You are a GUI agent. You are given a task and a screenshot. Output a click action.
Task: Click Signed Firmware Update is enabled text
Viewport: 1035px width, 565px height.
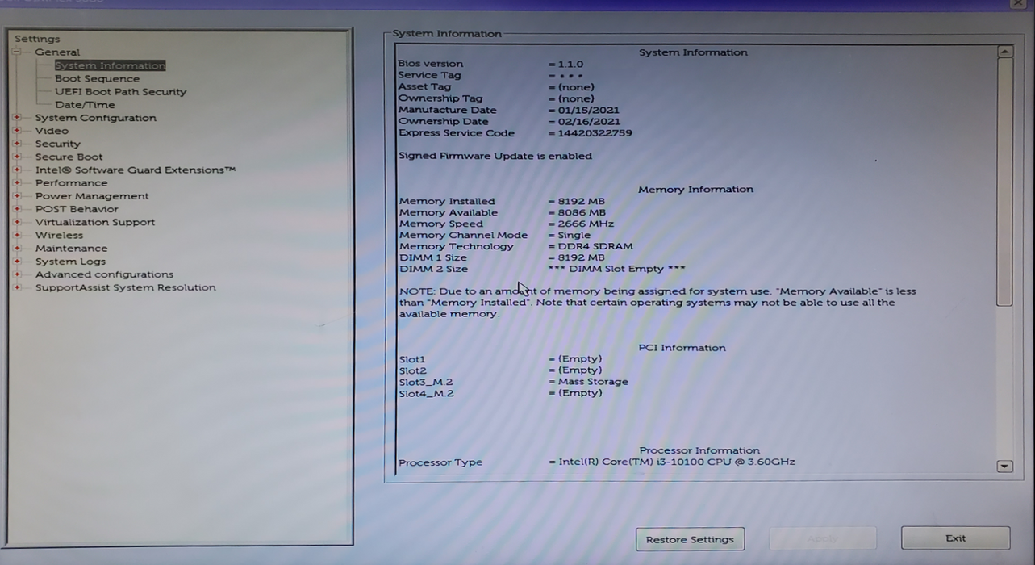click(x=495, y=157)
